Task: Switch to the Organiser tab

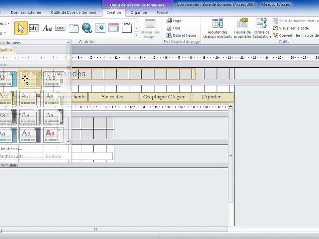Action: [x=139, y=12]
